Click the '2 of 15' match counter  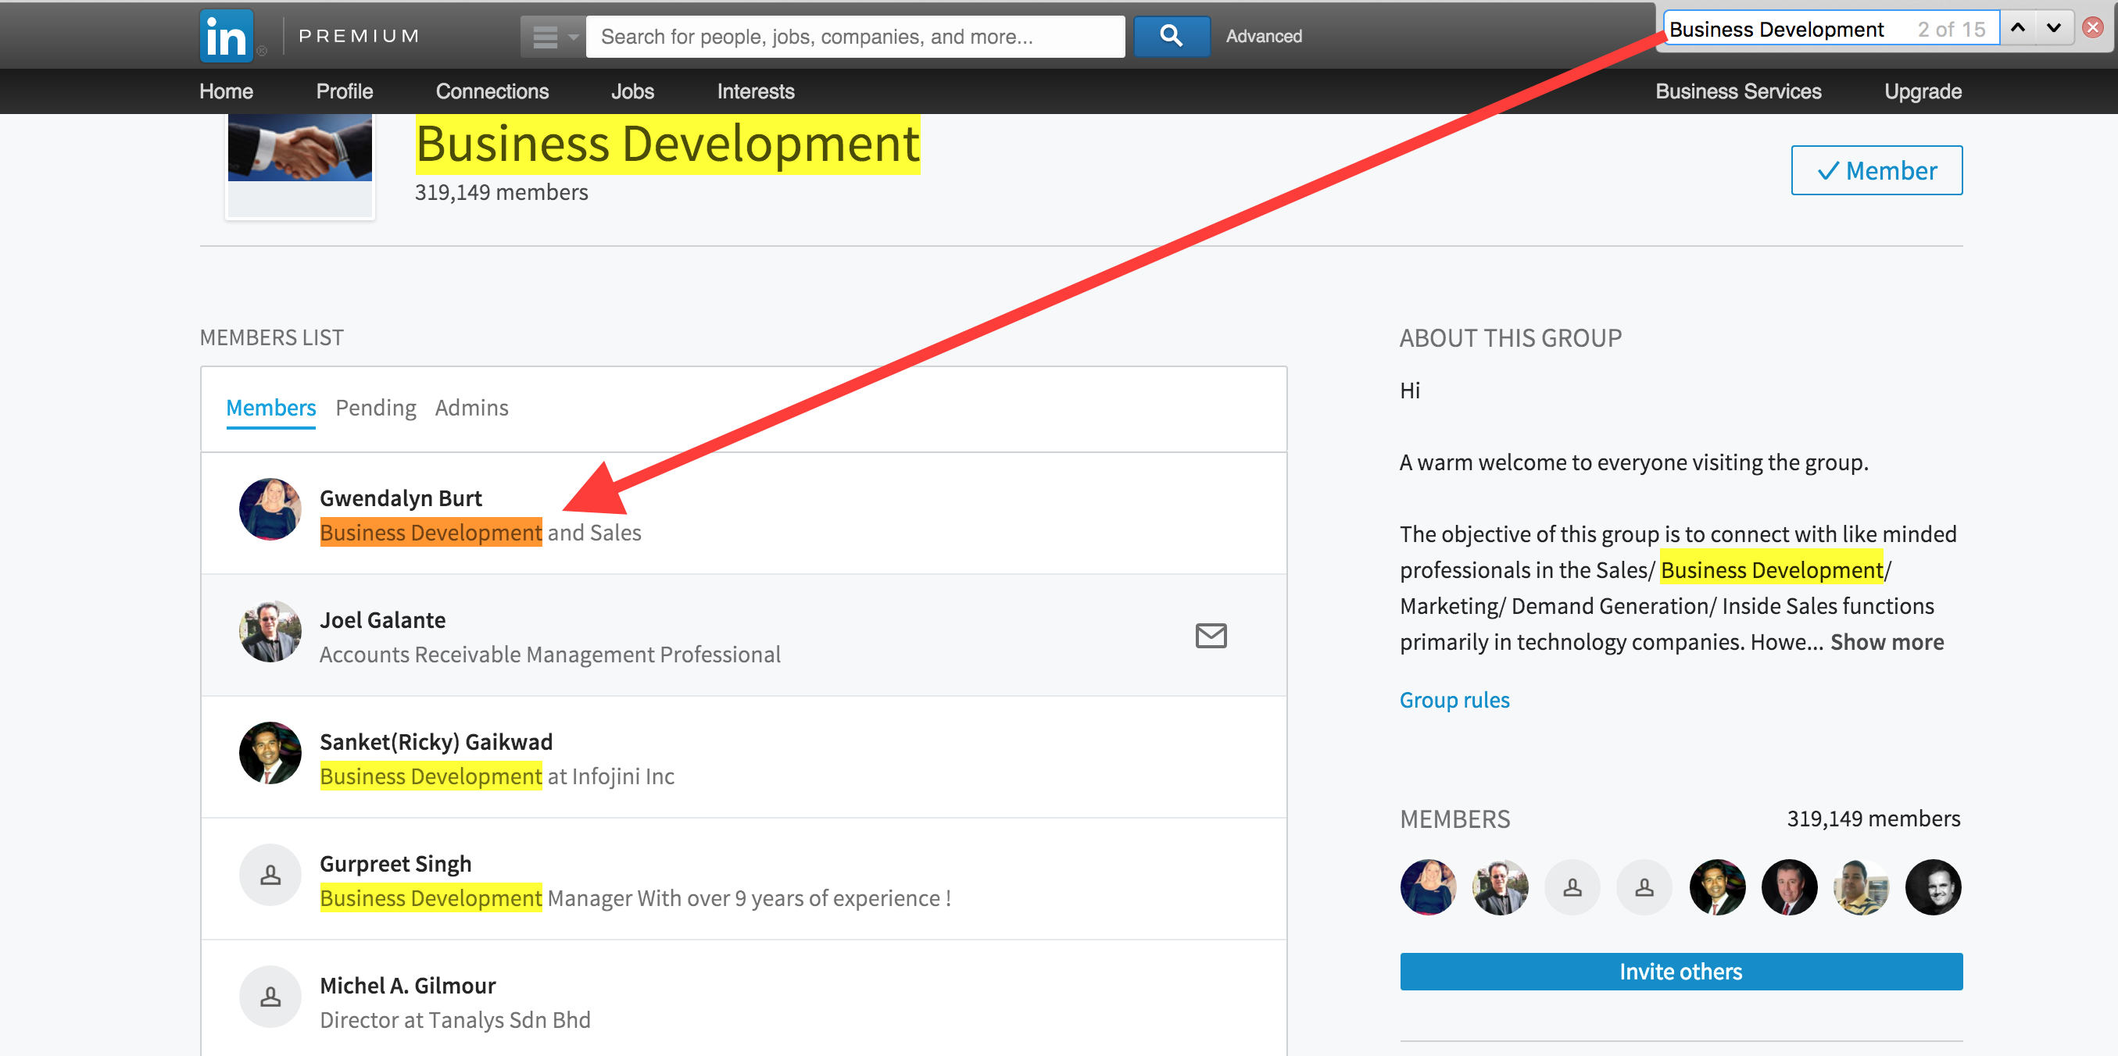1951,30
